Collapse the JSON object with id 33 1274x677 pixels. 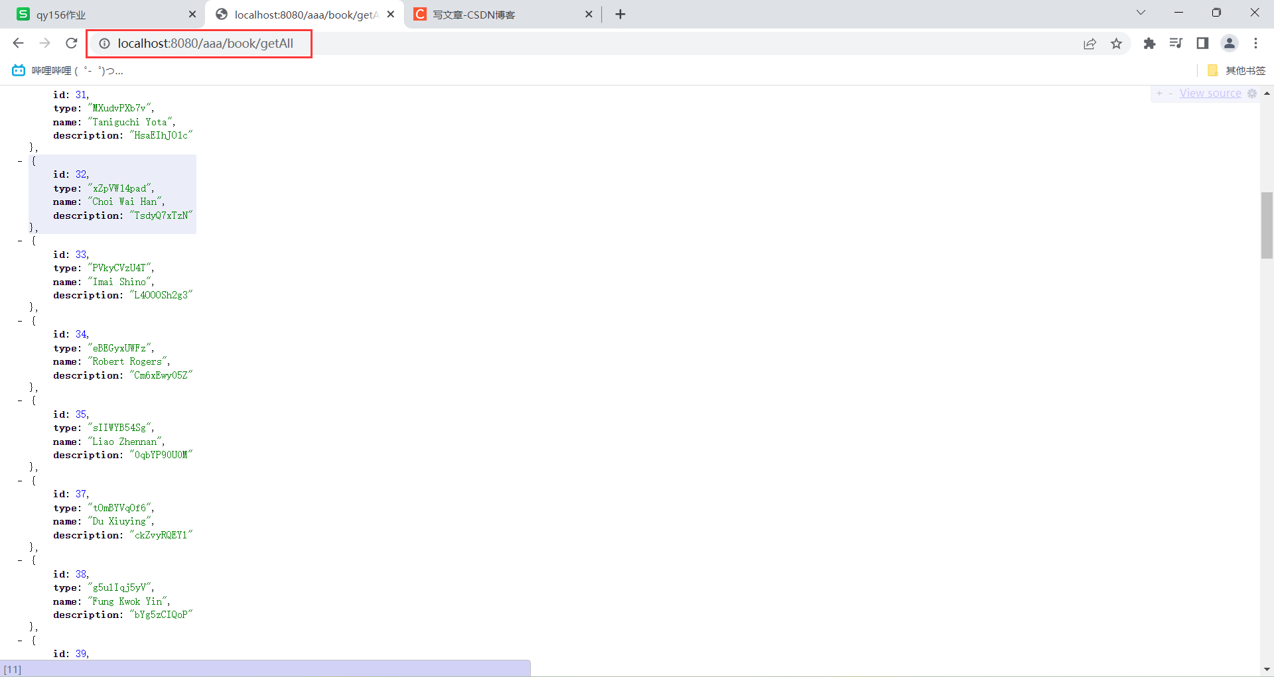20,241
